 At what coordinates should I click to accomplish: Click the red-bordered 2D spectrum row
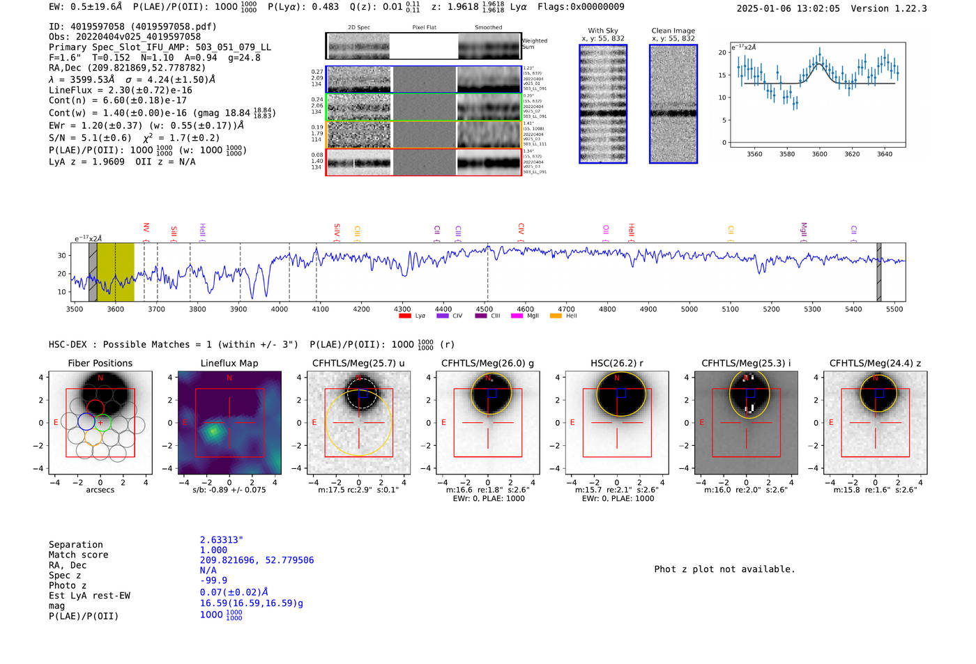424,162
